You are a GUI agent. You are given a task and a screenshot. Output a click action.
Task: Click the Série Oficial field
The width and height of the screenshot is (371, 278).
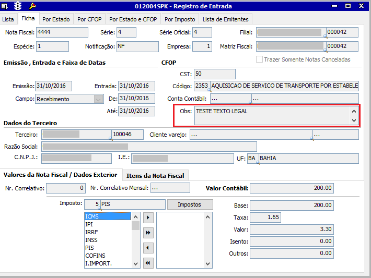[202, 32]
